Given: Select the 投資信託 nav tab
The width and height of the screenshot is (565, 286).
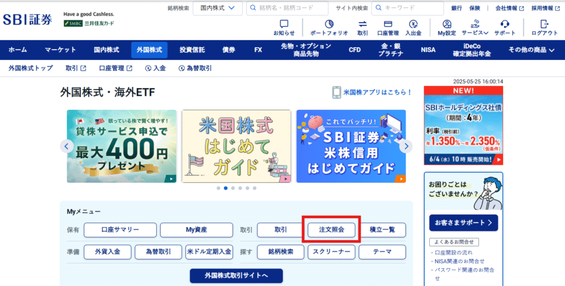Looking at the screenshot, I should point(192,50).
